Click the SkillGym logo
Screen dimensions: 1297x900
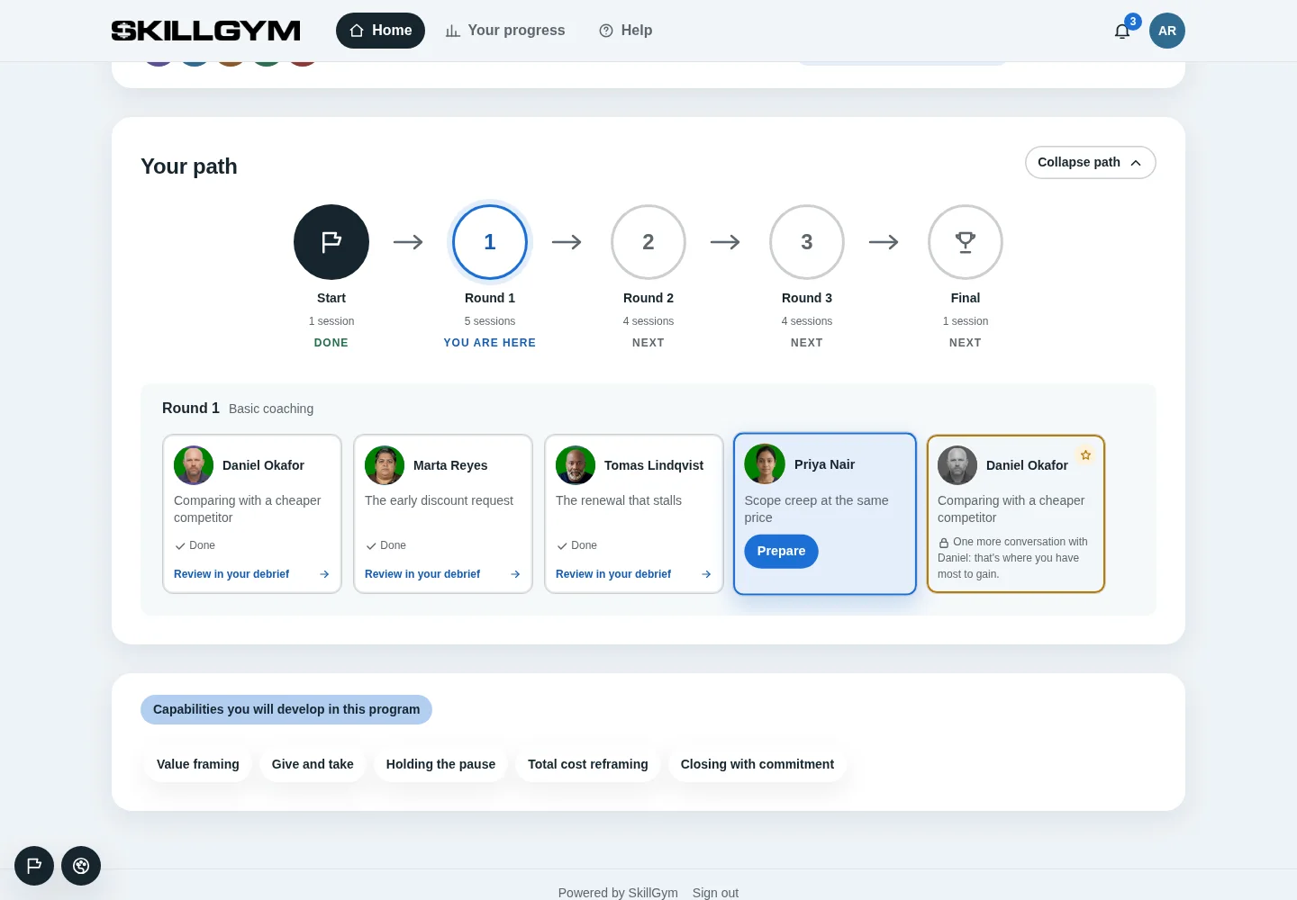[x=206, y=31]
